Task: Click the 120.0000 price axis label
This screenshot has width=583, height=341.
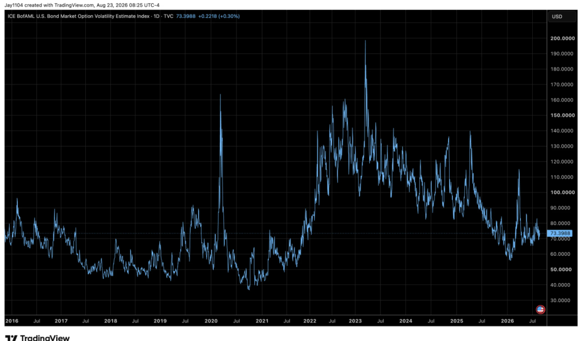Action: click(562, 161)
